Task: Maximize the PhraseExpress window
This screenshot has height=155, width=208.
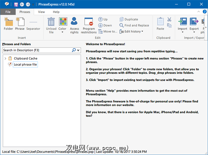Action: pyautogui.click(x=189, y=4)
